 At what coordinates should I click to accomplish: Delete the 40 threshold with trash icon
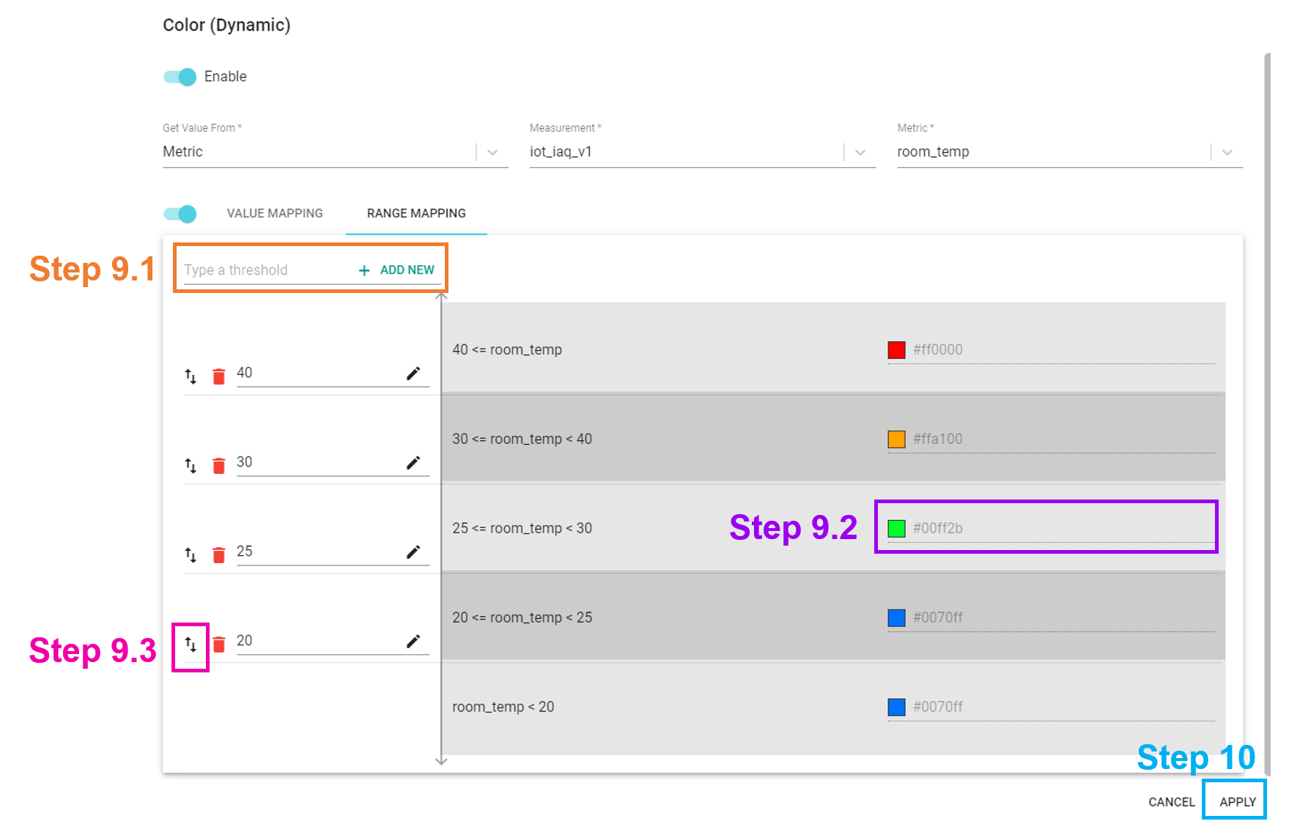pyautogui.click(x=218, y=376)
